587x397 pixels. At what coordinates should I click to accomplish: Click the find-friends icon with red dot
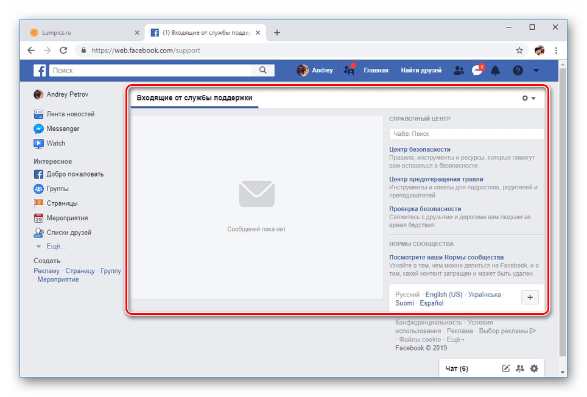[x=350, y=69]
